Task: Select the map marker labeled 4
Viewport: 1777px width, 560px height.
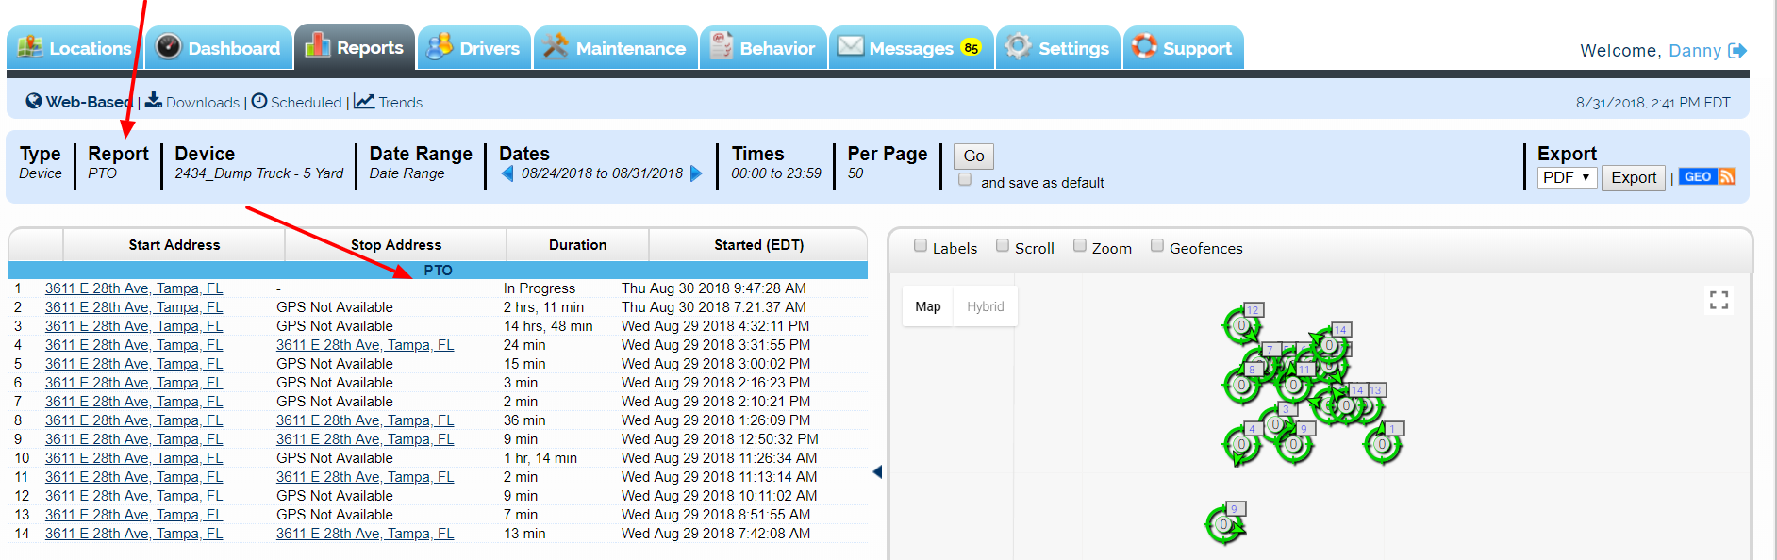Action: tap(1242, 444)
